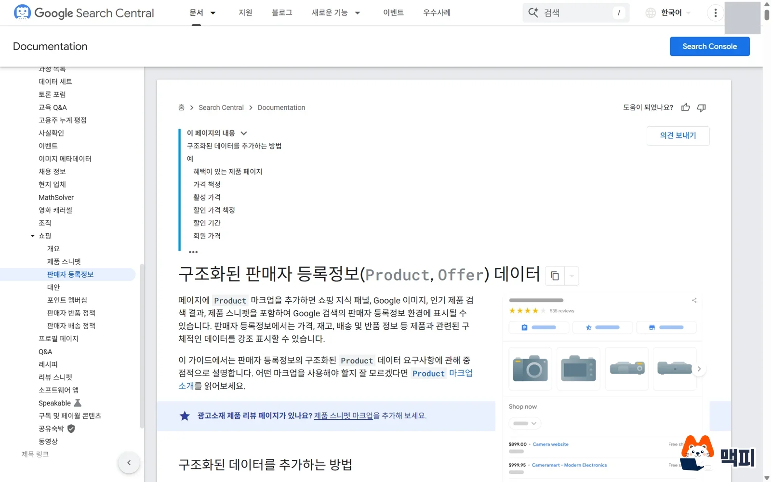Open 프로필 페이지 in the sidebar
Screen dimensions: 771x482
(58, 338)
